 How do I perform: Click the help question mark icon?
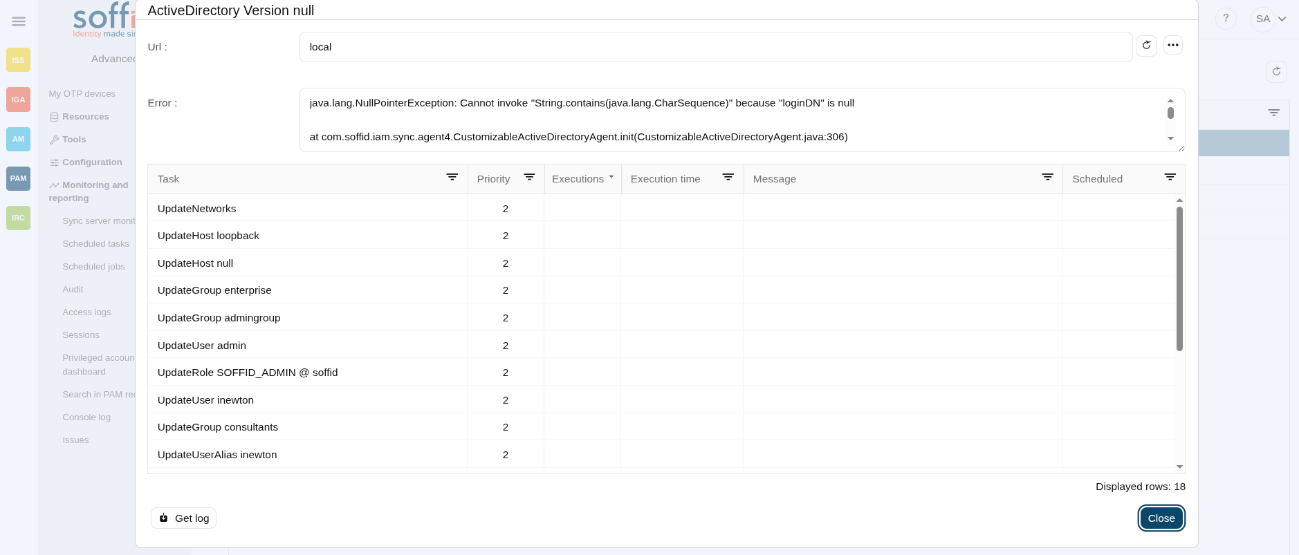pyautogui.click(x=1226, y=19)
